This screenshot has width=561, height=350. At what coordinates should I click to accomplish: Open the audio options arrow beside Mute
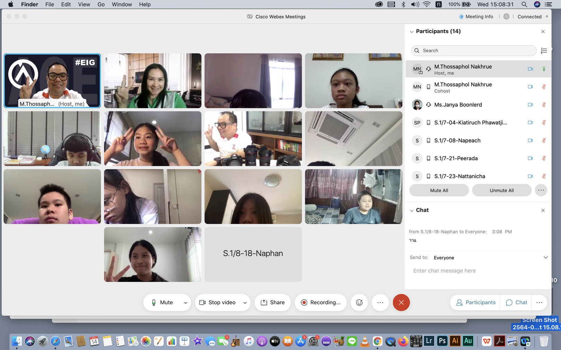(x=185, y=303)
